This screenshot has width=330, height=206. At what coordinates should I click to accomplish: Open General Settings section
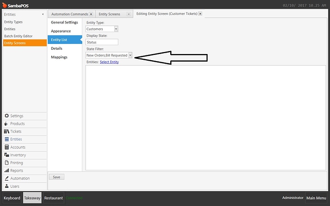(65, 22)
